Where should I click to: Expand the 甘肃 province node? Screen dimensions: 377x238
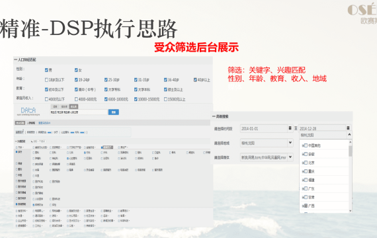pos(303,198)
